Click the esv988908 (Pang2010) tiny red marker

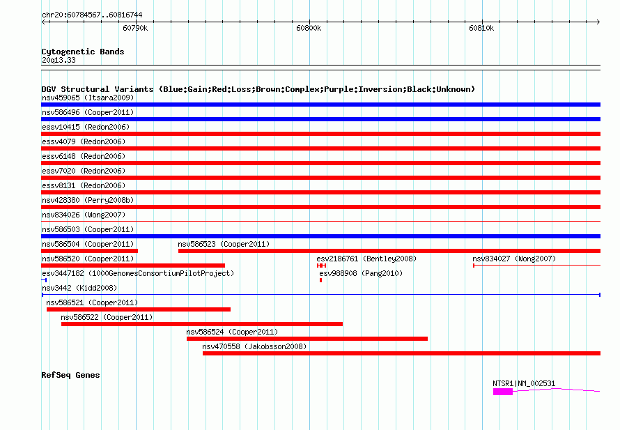click(320, 280)
